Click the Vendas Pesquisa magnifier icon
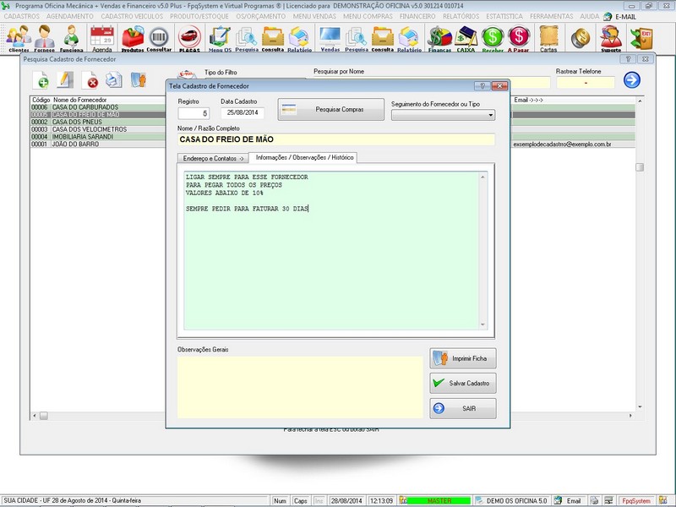 click(357, 38)
